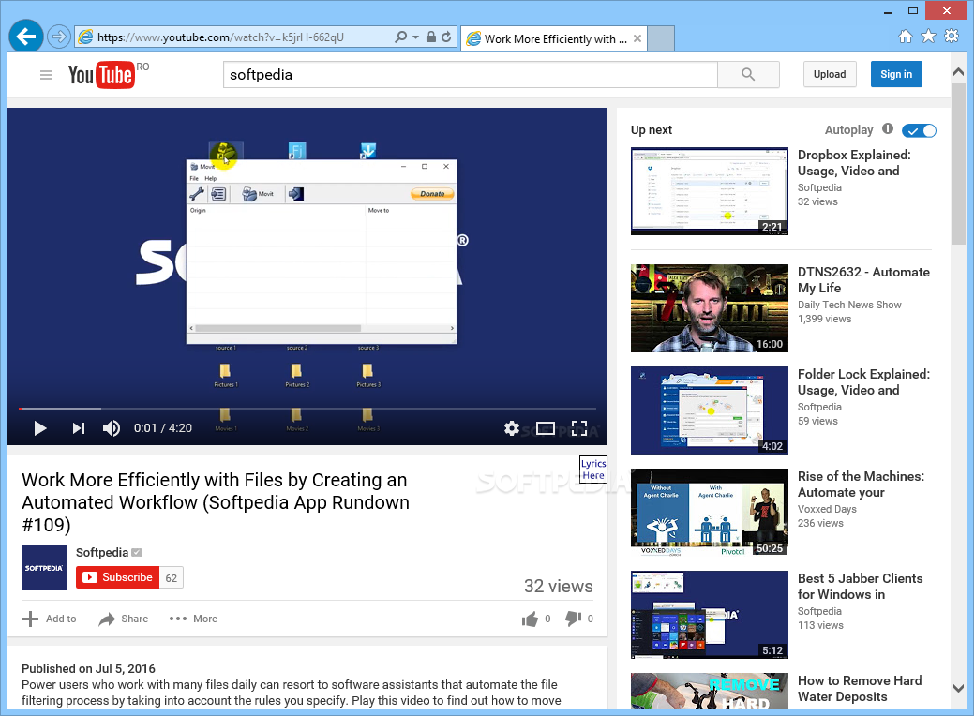Viewport: 974px width, 716px height.
Task: Minimize the browser window
Action: 887,10
